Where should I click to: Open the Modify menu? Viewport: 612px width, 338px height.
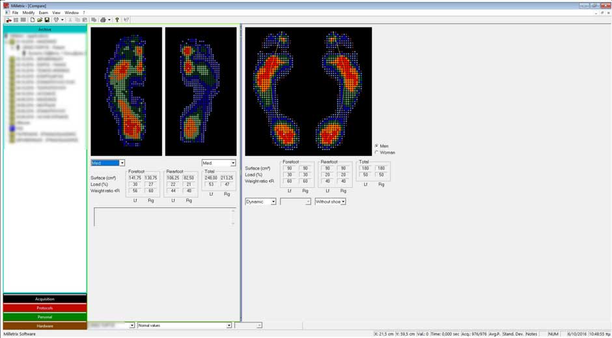point(29,12)
